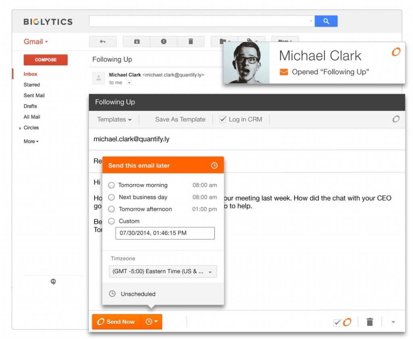Report spam using the exclamation icon
Viewport: 413px width, 339px height.
(163, 42)
